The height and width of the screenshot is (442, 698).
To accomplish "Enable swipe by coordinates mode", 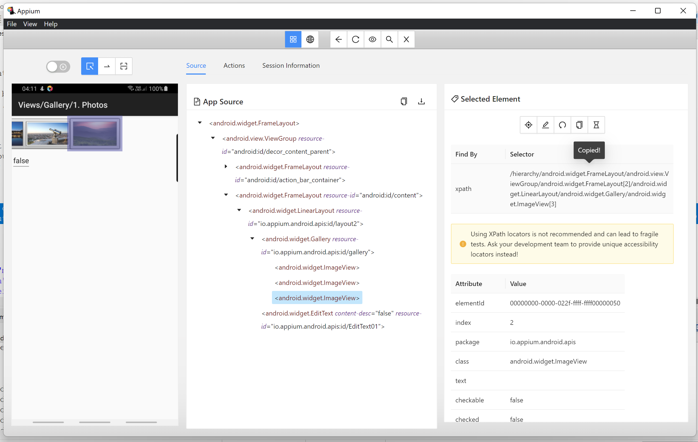I will 107,66.
